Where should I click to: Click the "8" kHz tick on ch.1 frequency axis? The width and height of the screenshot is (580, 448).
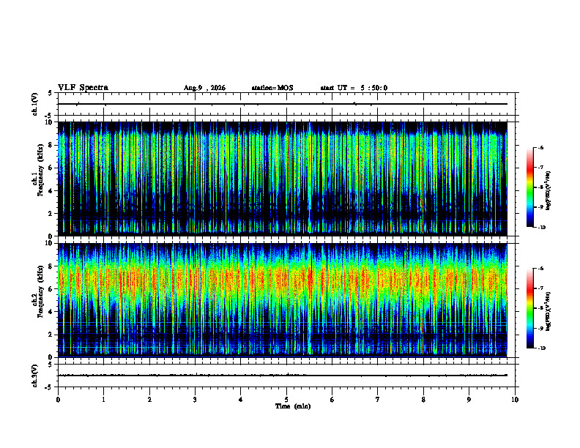point(51,145)
